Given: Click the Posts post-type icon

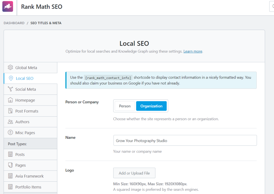Looking at the screenshot, I should coord(10,154).
